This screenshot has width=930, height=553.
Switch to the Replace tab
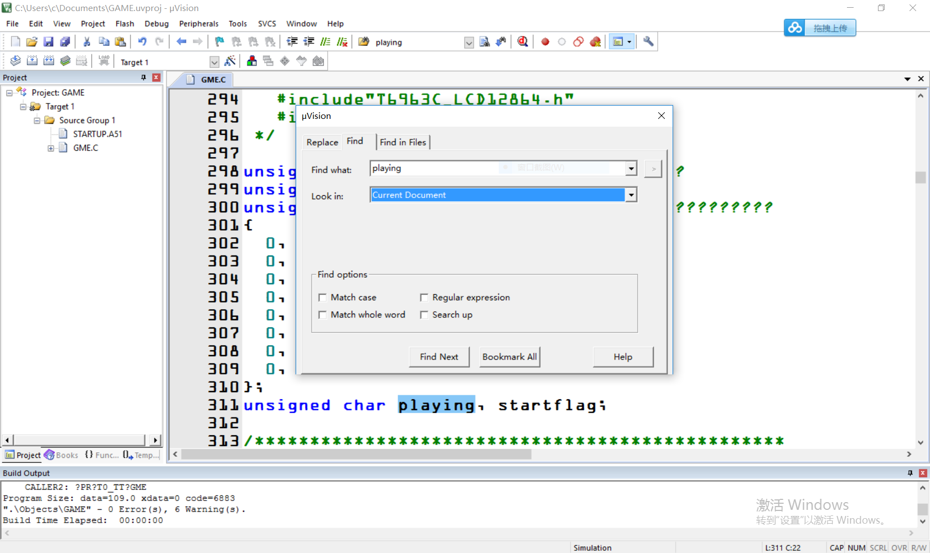coord(322,142)
